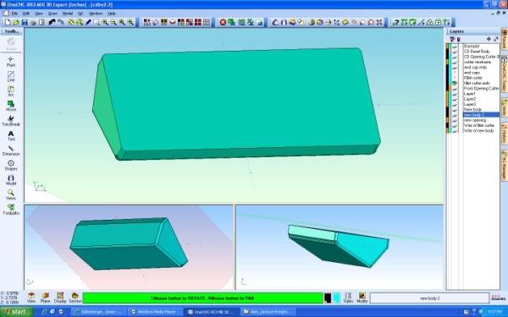Choose the Arc tool in the toolbox
The image size is (508, 317).
tap(11, 91)
